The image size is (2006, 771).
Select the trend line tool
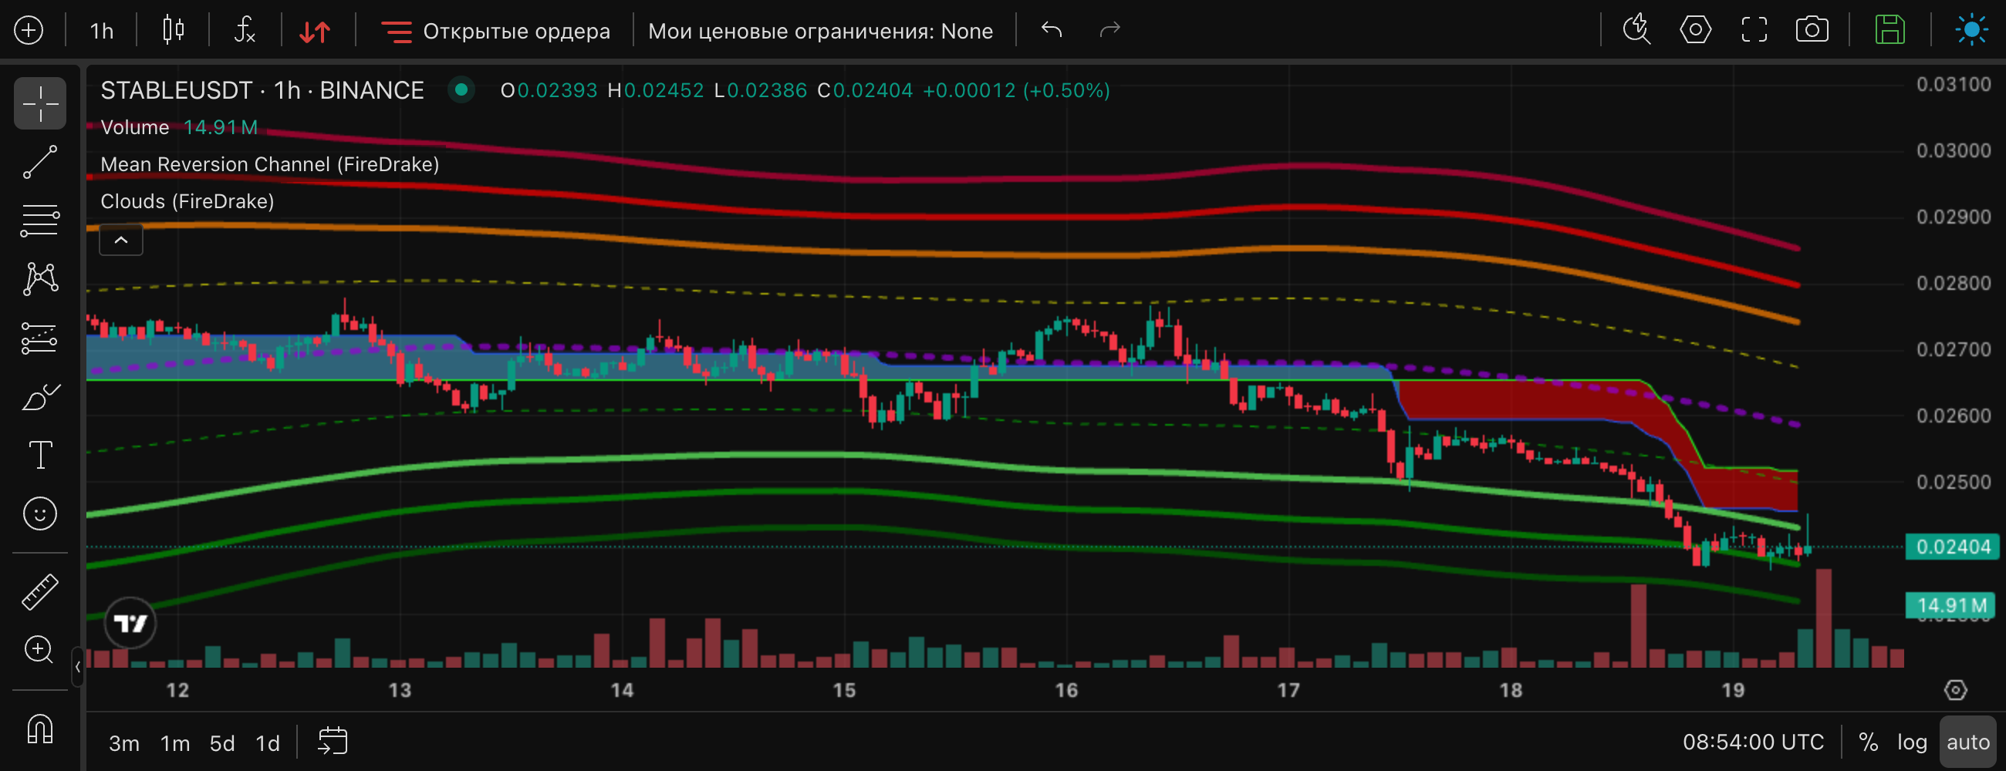(x=39, y=161)
